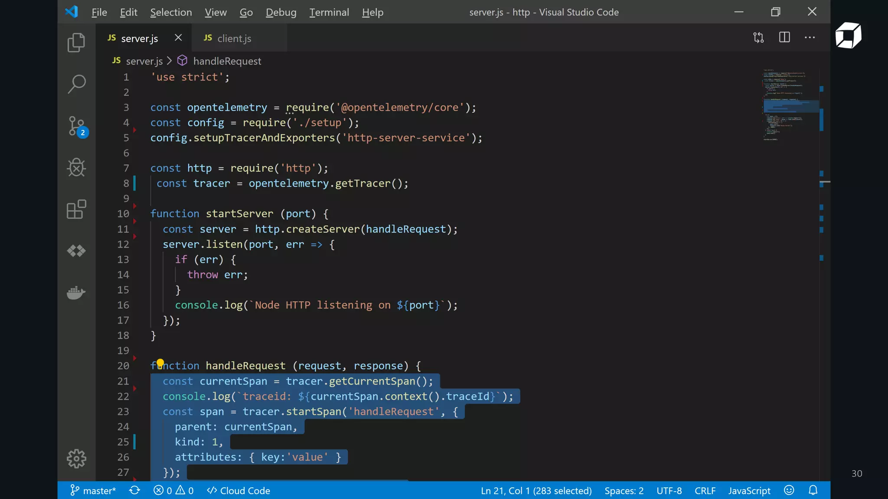Click throw keyword on line 14
This screenshot has width=888, height=499.
202,274
